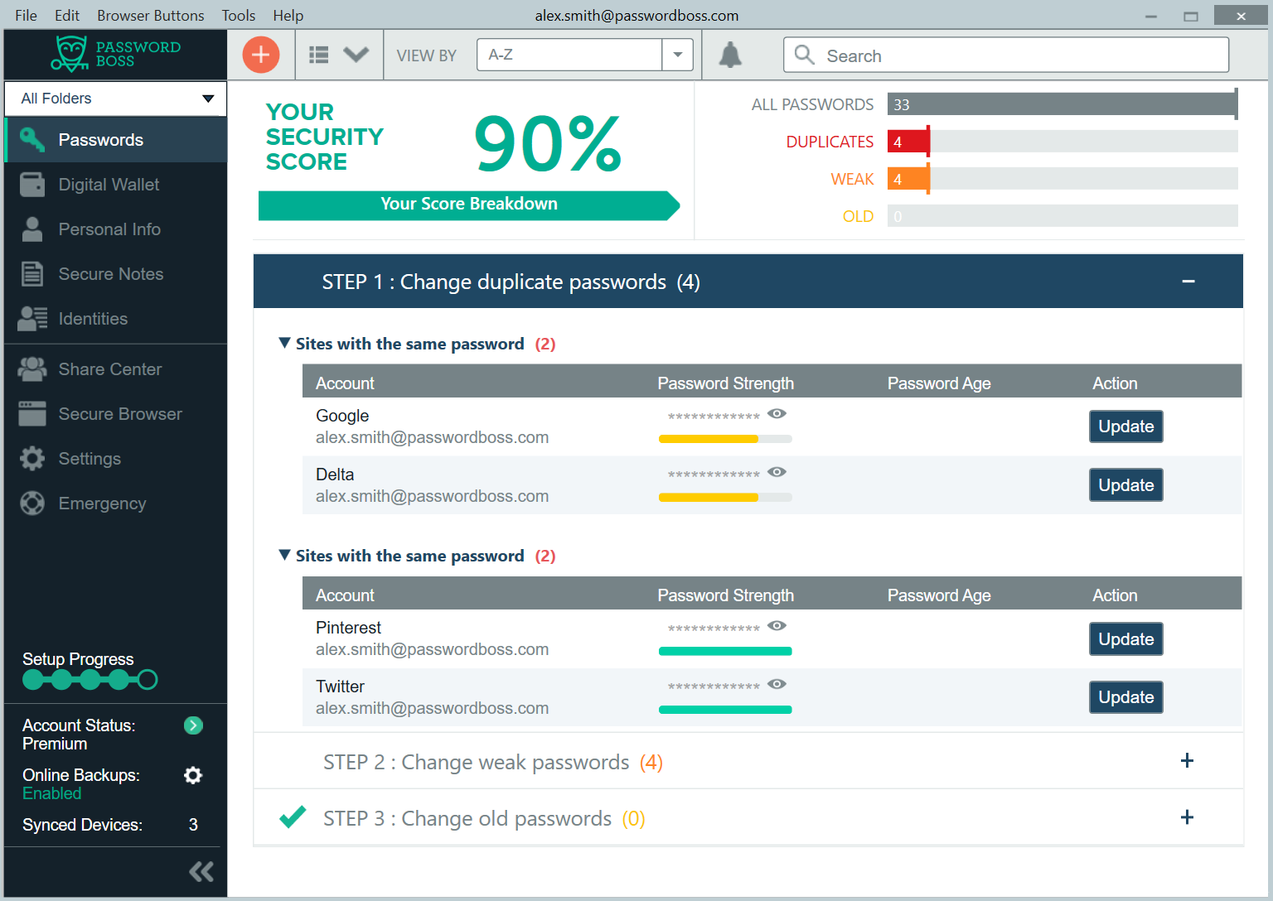The width and height of the screenshot is (1273, 901).
Task: Open the view mode chevron dropdown
Action: (x=356, y=55)
